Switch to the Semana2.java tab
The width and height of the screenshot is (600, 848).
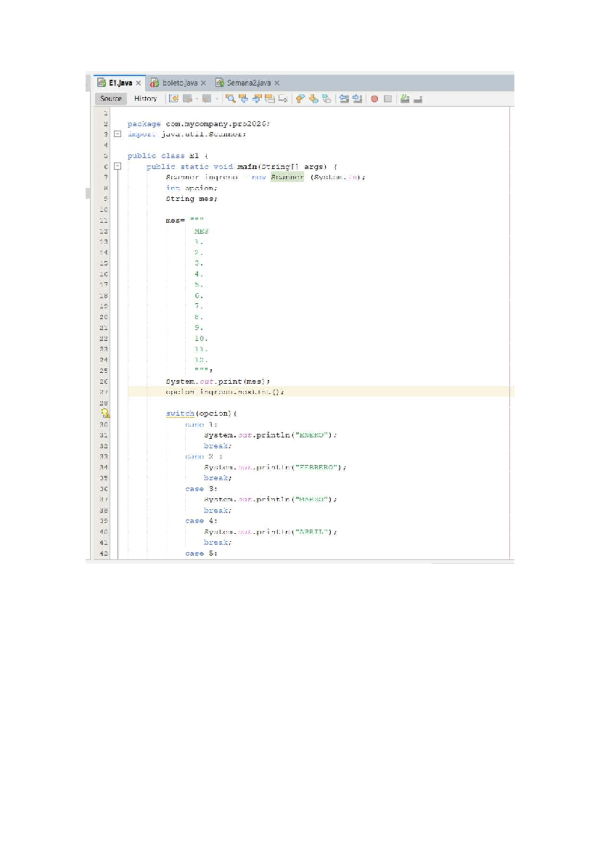[x=248, y=82]
